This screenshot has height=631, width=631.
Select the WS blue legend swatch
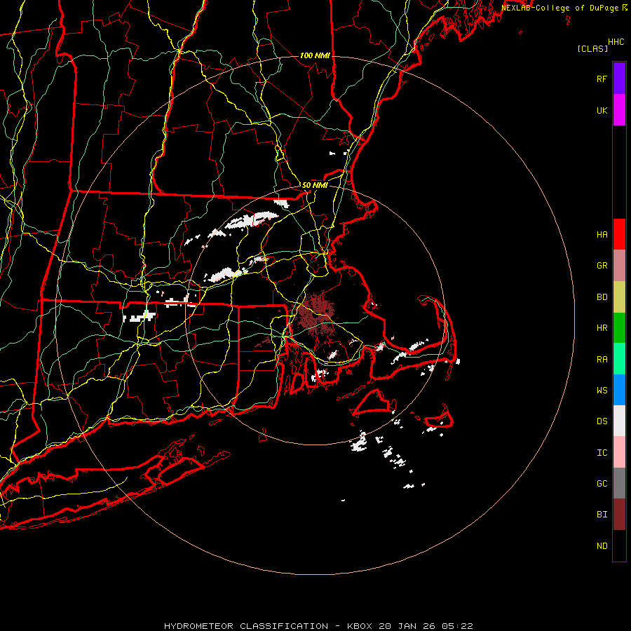point(619,390)
